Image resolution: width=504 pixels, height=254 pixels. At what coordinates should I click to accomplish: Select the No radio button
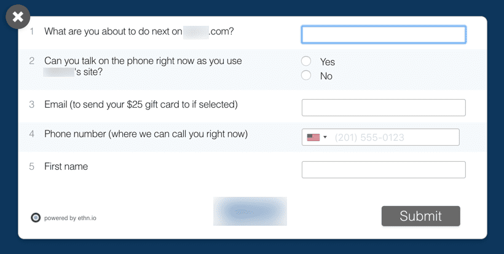point(306,75)
